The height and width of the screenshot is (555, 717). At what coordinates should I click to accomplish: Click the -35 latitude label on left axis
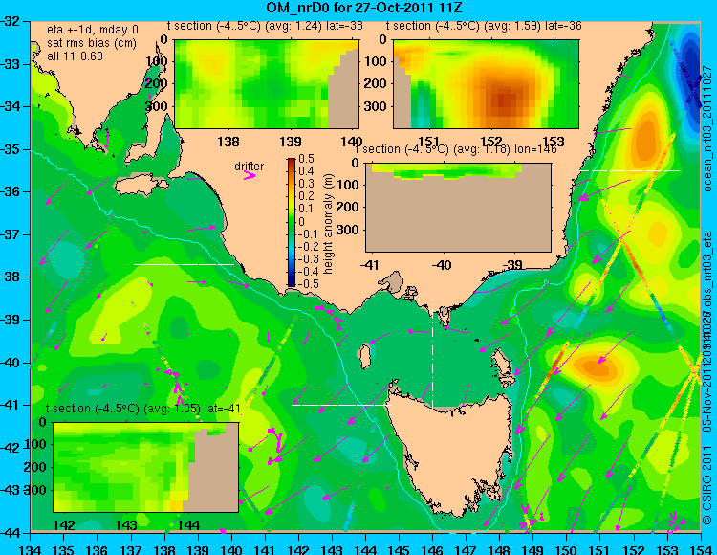click(x=11, y=149)
